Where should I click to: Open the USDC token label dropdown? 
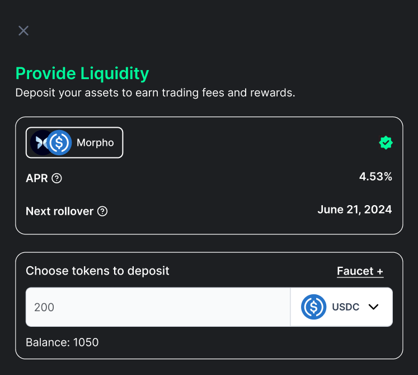[345, 307]
